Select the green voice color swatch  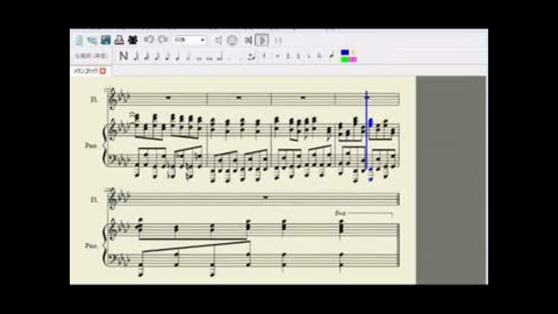point(345,59)
